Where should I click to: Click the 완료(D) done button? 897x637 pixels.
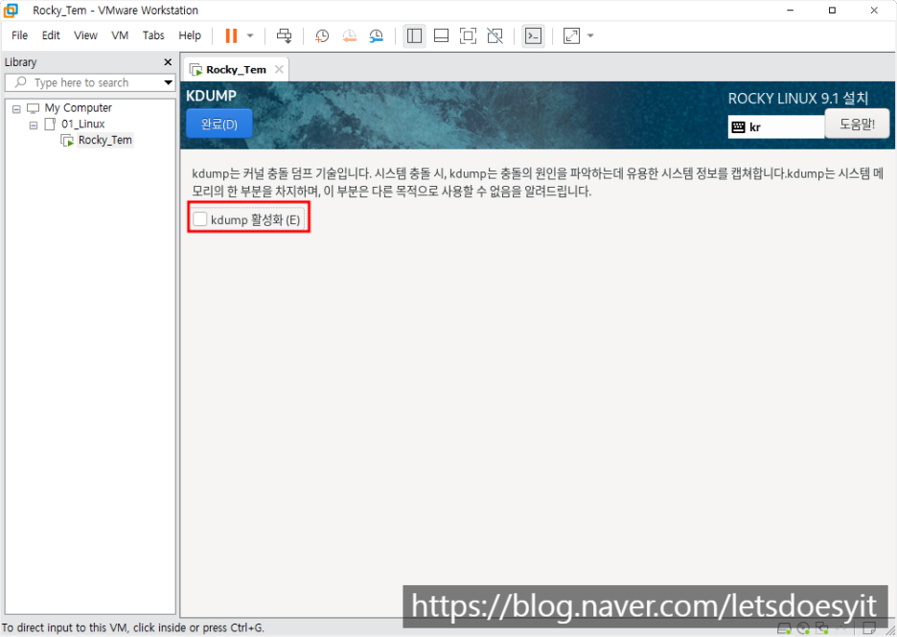[219, 124]
